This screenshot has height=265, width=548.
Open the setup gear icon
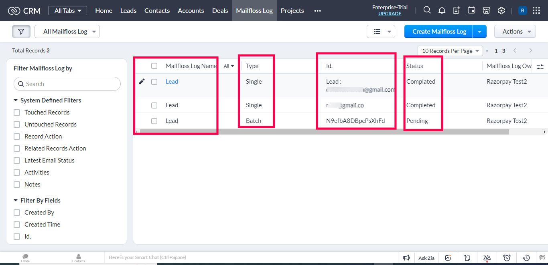[x=501, y=10]
